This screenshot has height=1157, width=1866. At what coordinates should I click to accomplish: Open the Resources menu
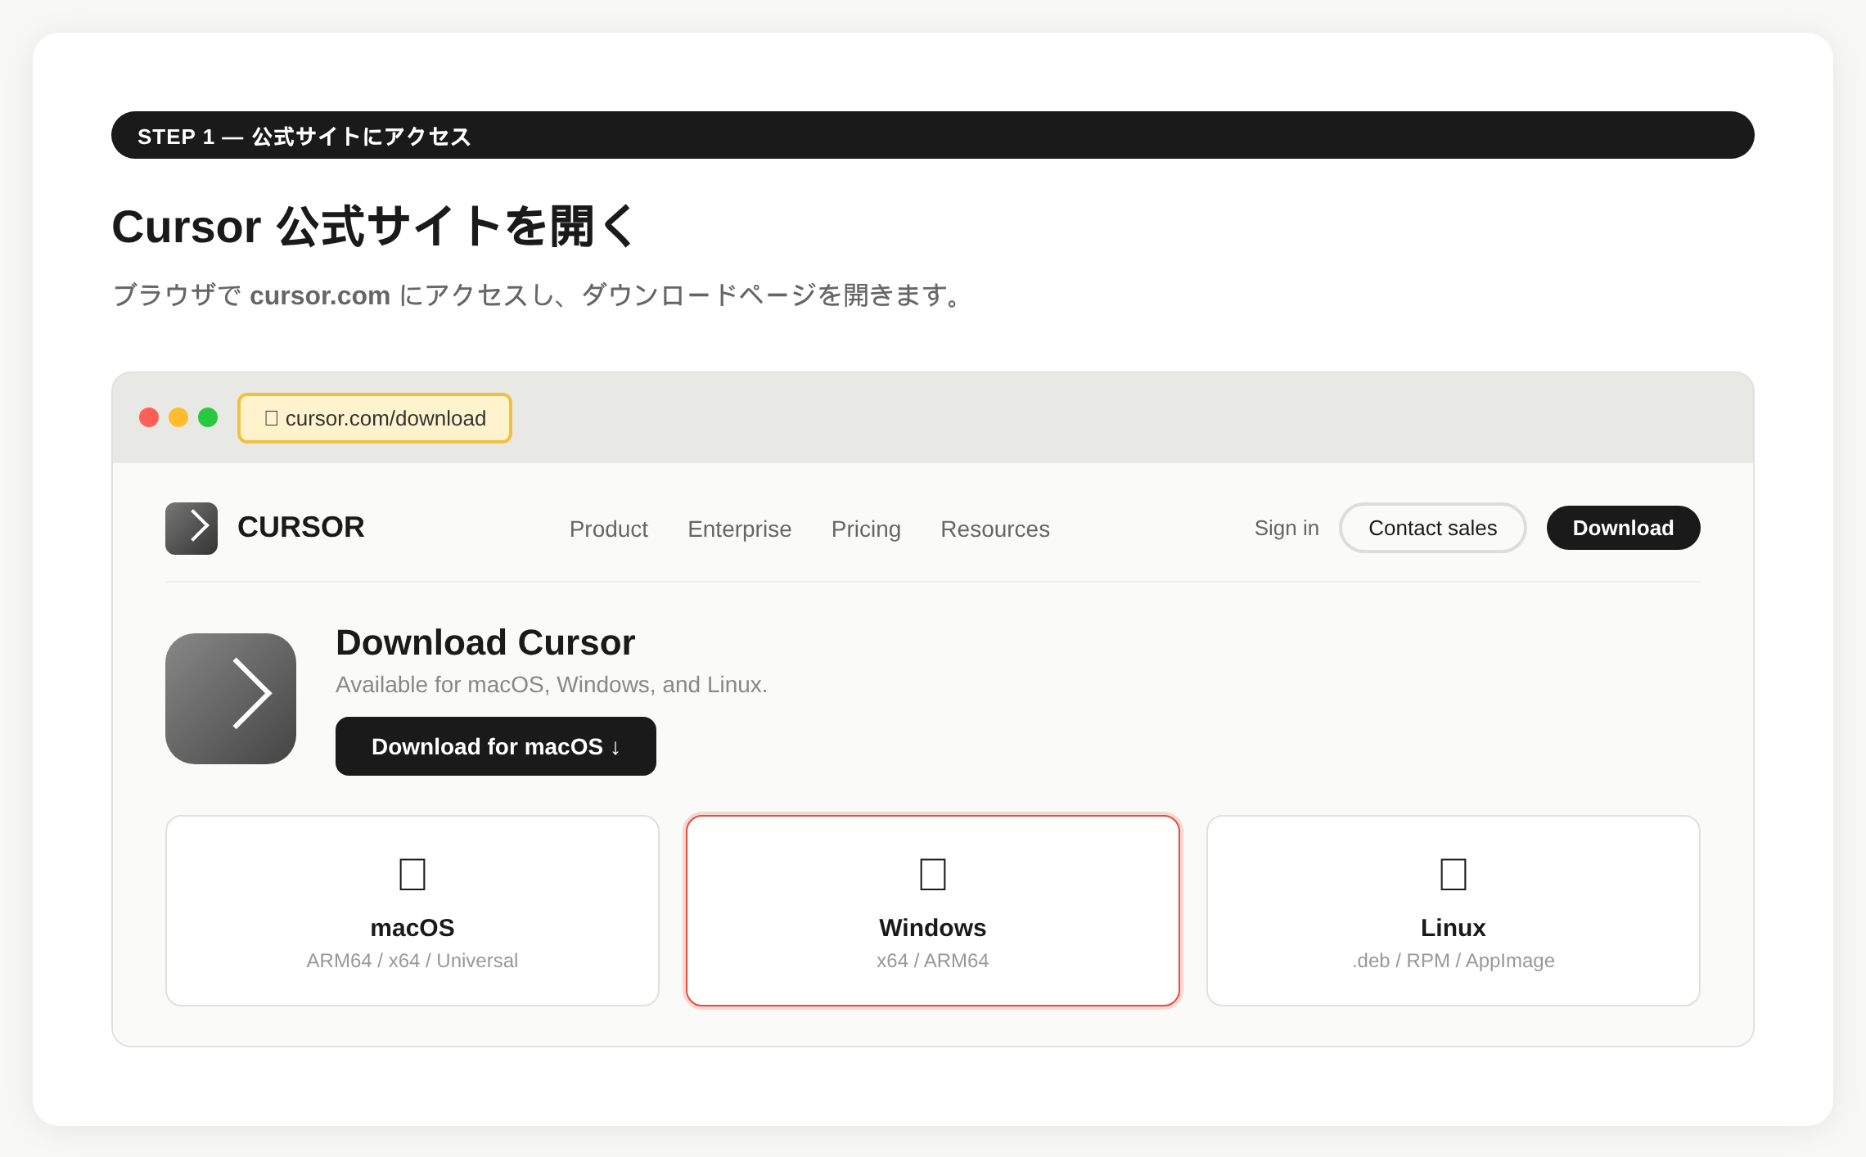[995, 529]
